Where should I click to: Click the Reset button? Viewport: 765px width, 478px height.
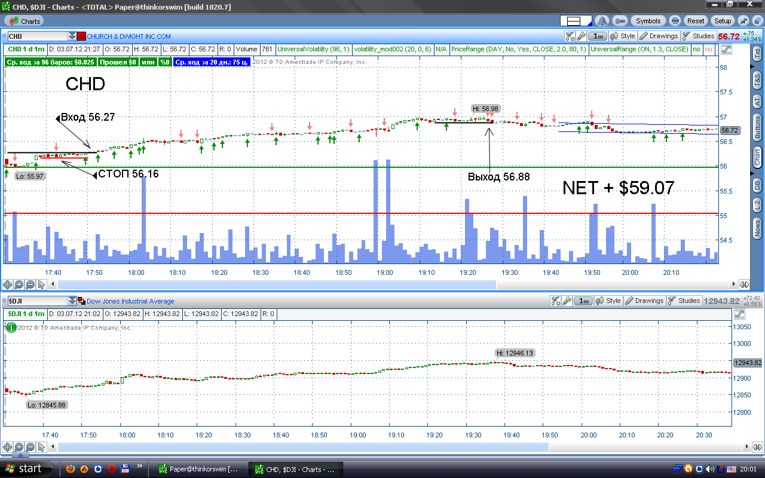pyautogui.click(x=696, y=21)
